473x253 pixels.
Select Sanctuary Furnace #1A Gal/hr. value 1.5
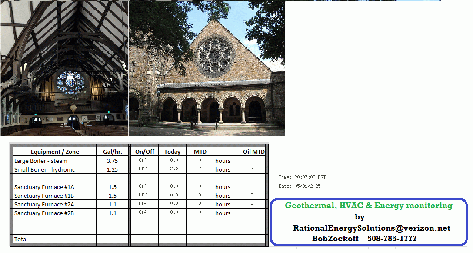pyautogui.click(x=113, y=187)
